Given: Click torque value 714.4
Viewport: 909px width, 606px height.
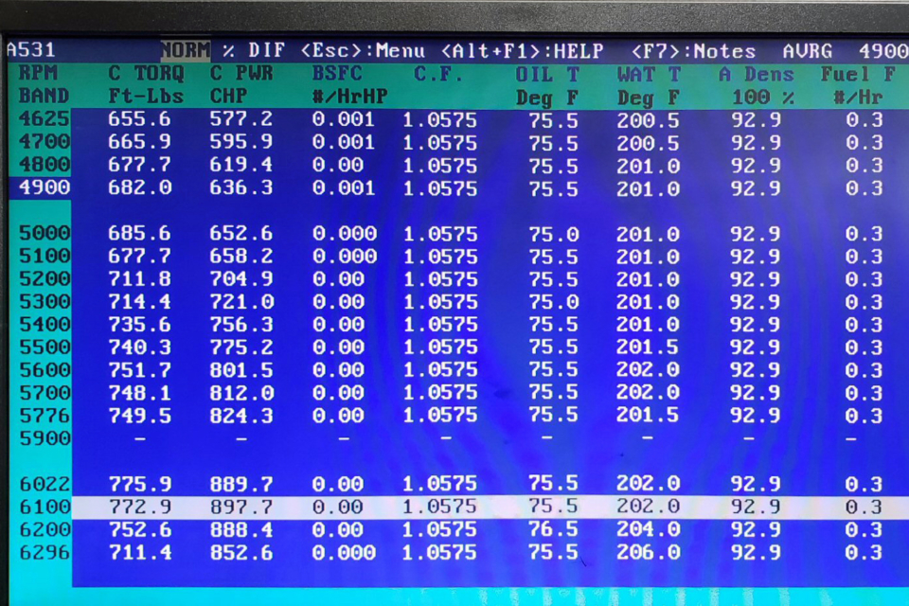Looking at the screenshot, I should click(139, 301).
